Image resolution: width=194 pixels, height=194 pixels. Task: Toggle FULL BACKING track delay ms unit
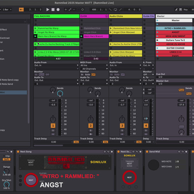click(76, 142)
